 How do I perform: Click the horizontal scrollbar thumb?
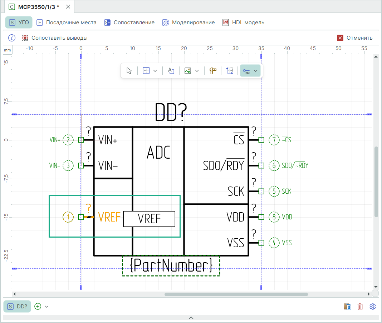coord(236,294)
